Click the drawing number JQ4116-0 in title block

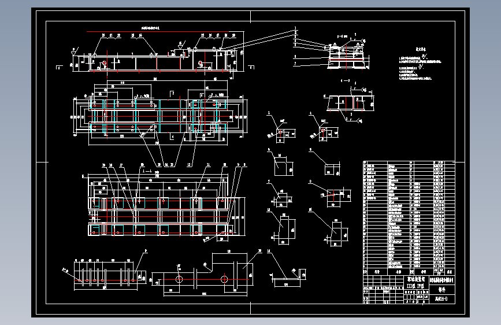(441, 299)
